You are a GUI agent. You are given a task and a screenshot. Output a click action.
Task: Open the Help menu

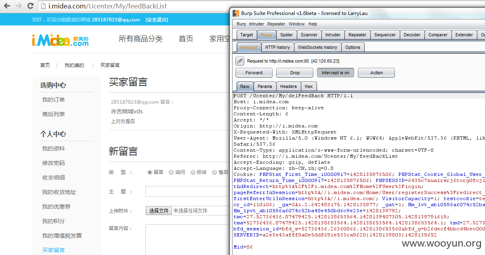tap(313, 24)
